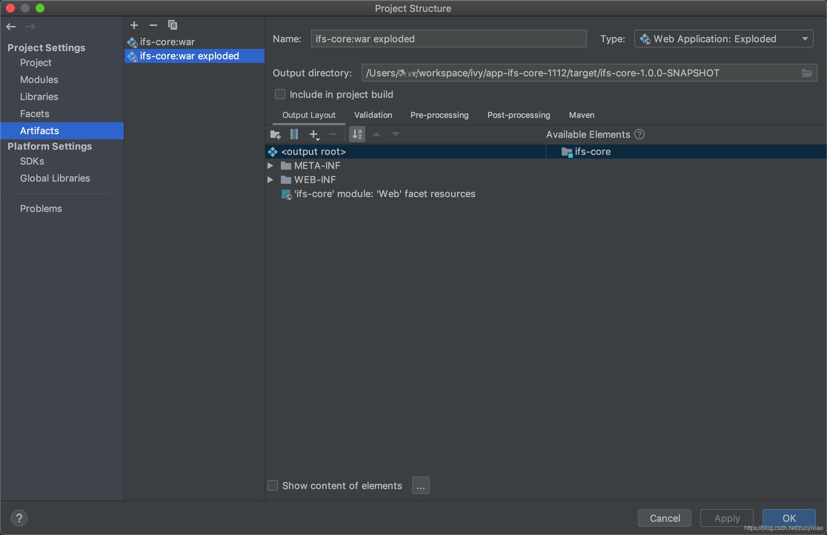The width and height of the screenshot is (827, 535).
Task: Toggle sort elements by names icon
Action: pyautogui.click(x=357, y=134)
